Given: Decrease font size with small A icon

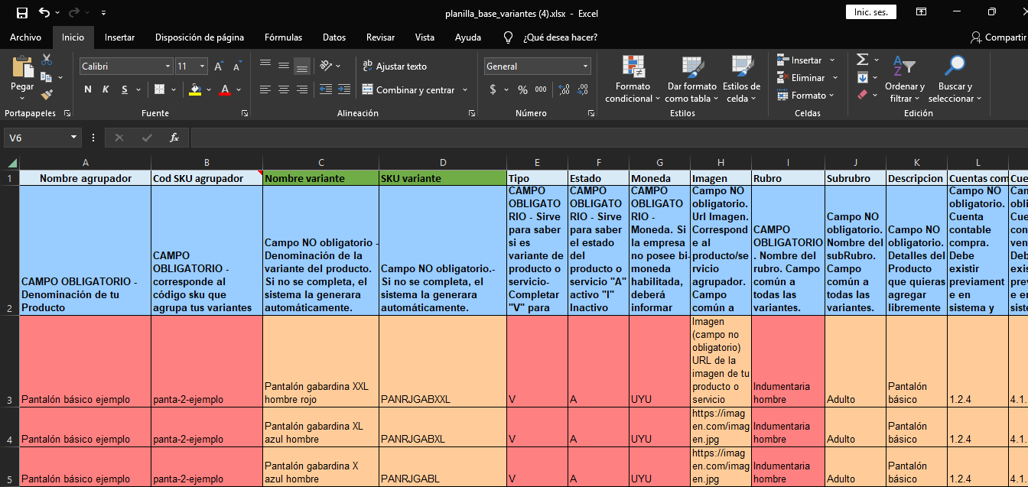Looking at the screenshot, I should [237, 67].
